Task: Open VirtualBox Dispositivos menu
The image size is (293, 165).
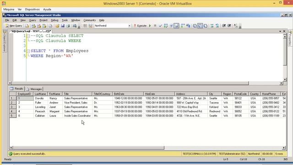Action: click(33, 9)
